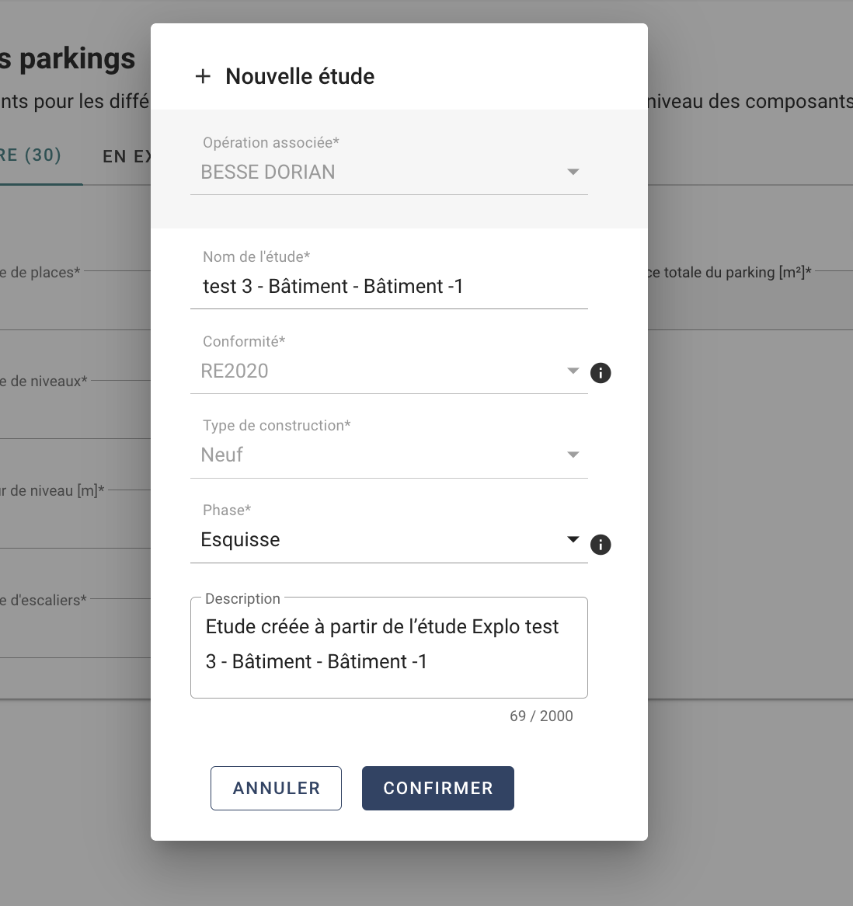Click the 69 / 2000 character counter

click(541, 716)
